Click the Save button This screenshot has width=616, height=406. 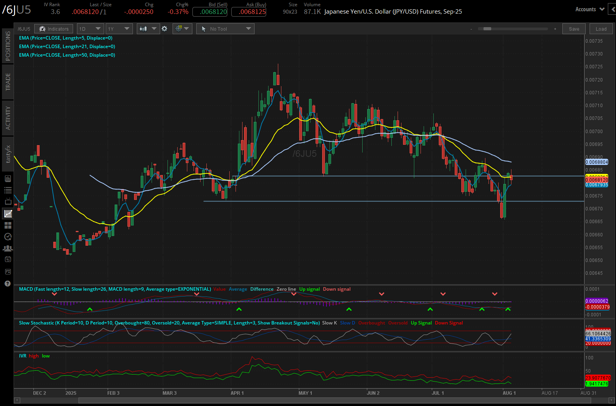click(574, 29)
